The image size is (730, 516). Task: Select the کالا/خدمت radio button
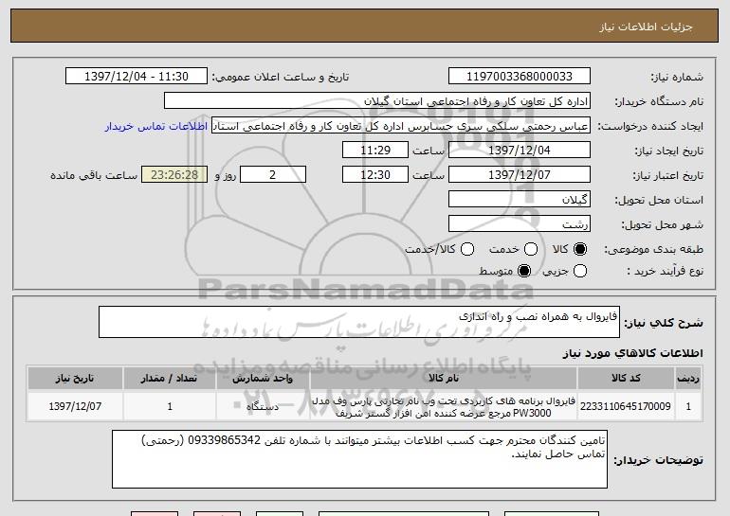467,250
